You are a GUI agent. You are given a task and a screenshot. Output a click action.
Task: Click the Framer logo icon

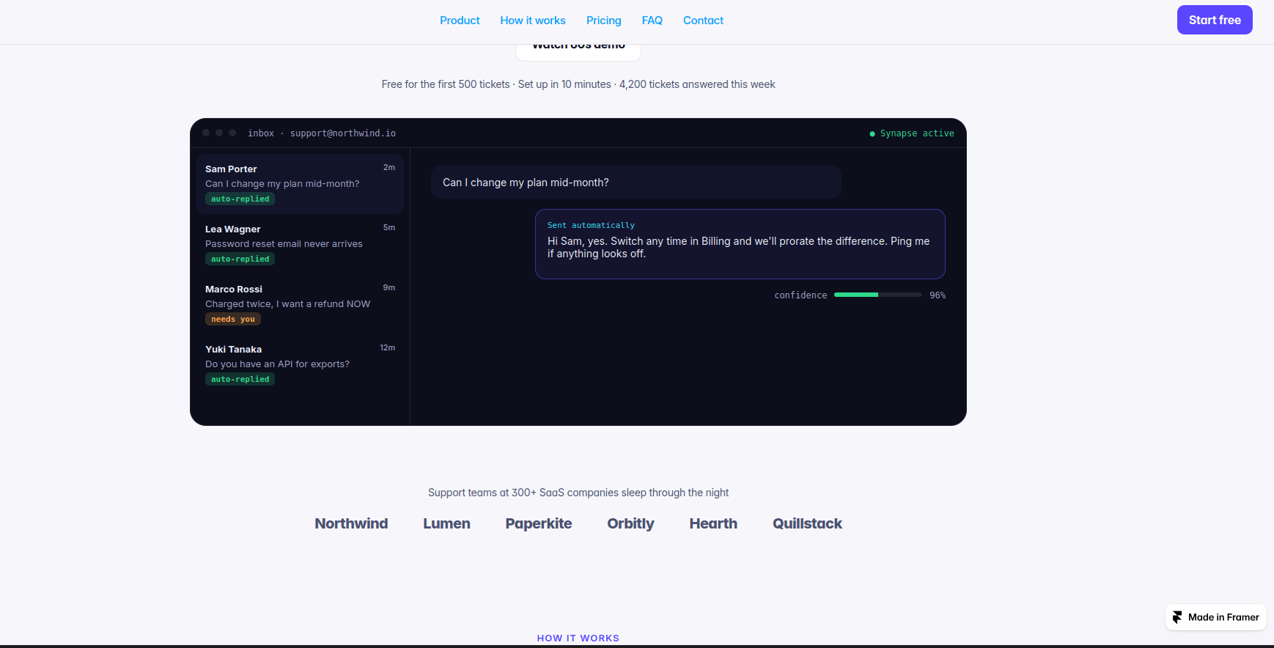click(x=1177, y=617)
